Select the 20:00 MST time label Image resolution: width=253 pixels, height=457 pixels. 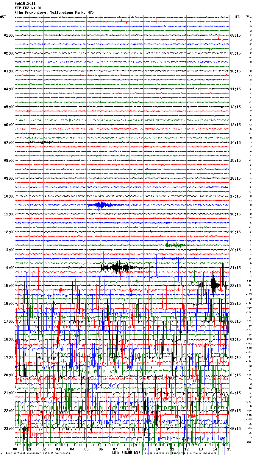[x=9, y=375]
